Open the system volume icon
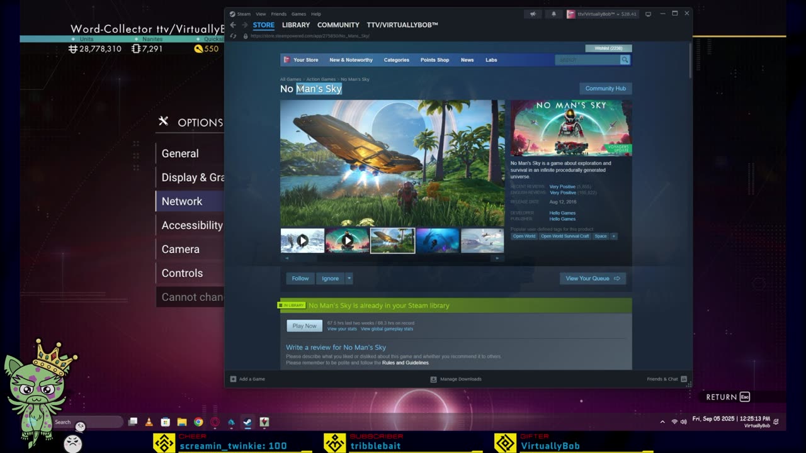 684,422
